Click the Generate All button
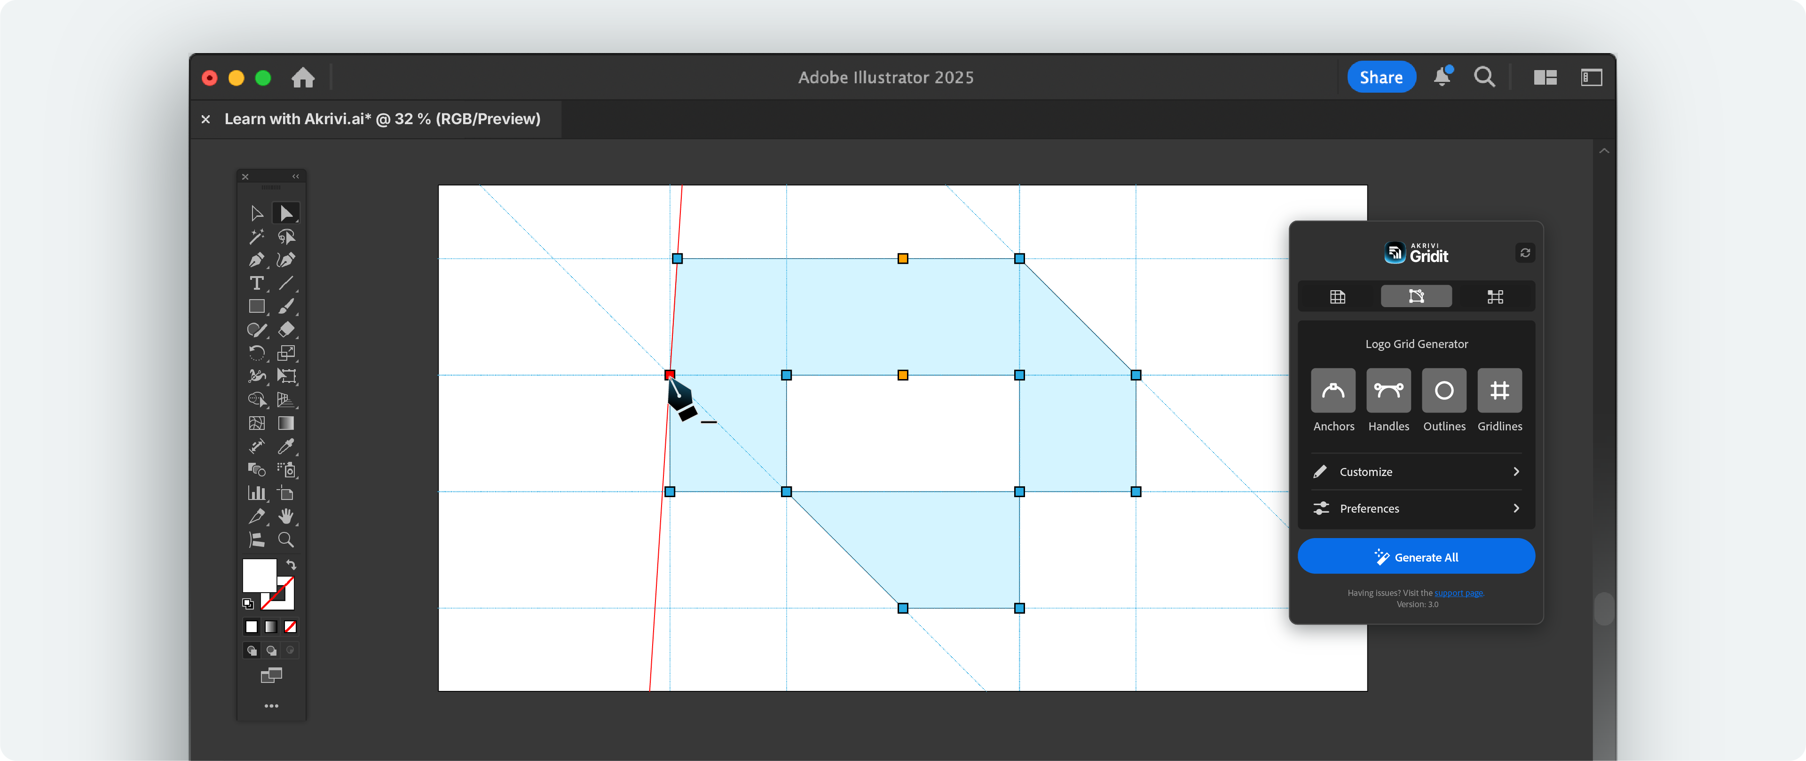 click(1416, 557)
